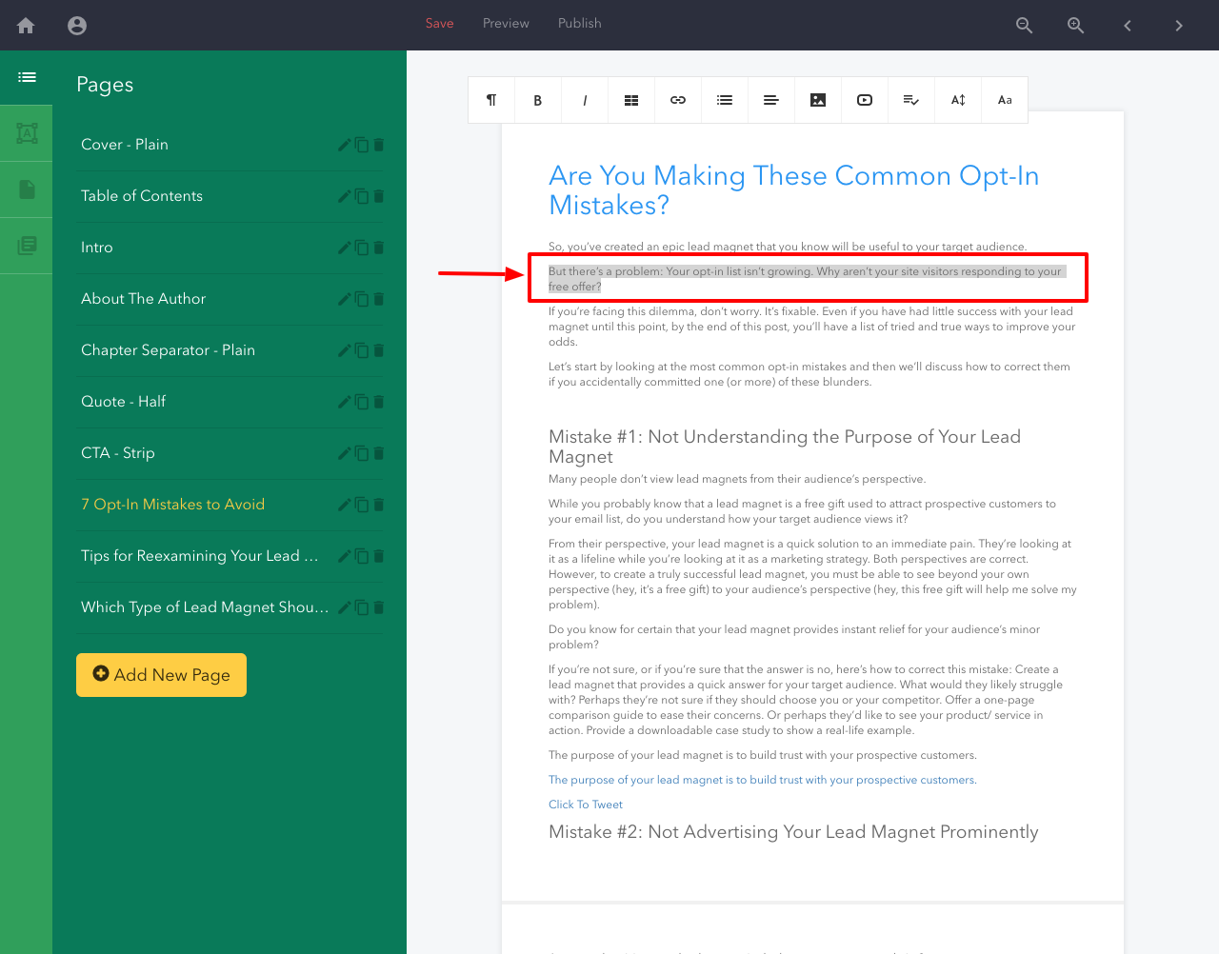Select the Table of Contents page

(x=142, y=196)
